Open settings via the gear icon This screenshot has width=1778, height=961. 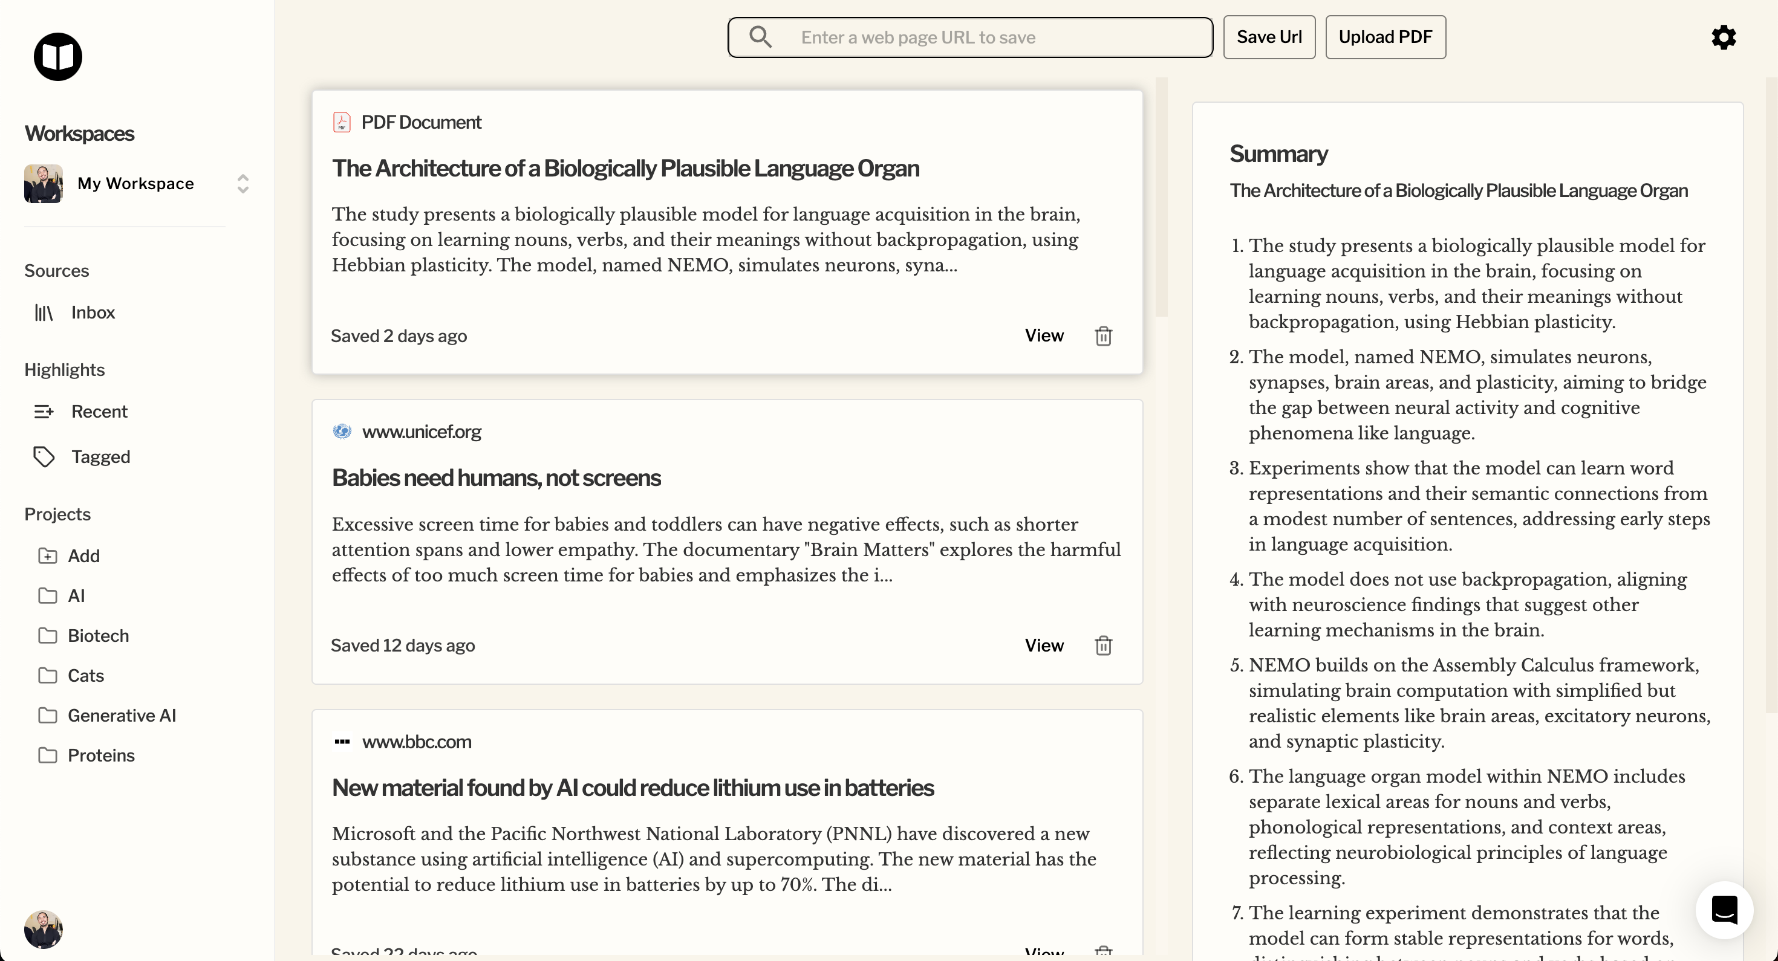tap(1723, 37)
